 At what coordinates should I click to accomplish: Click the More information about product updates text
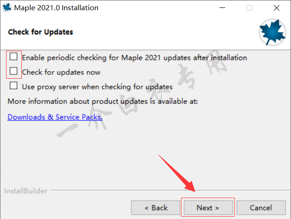tap(103, 101)
